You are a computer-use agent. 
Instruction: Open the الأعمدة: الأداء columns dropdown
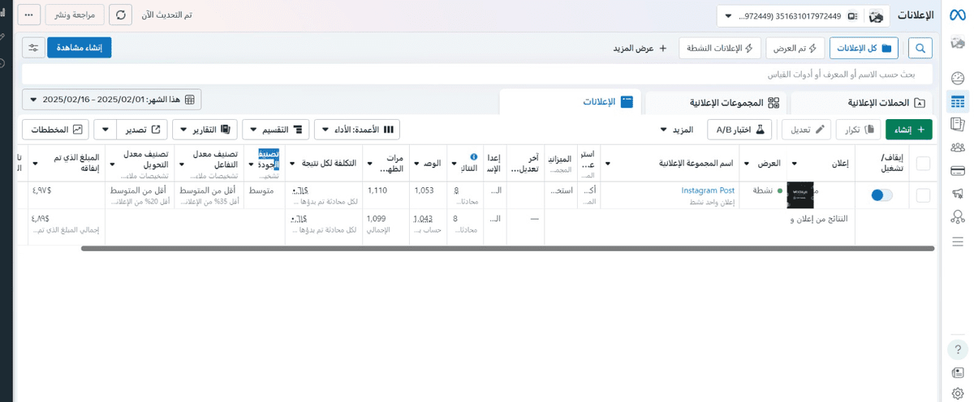pos(356,130)
